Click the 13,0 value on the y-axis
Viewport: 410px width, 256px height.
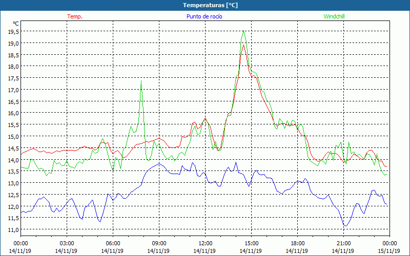(x=14, y=183)
